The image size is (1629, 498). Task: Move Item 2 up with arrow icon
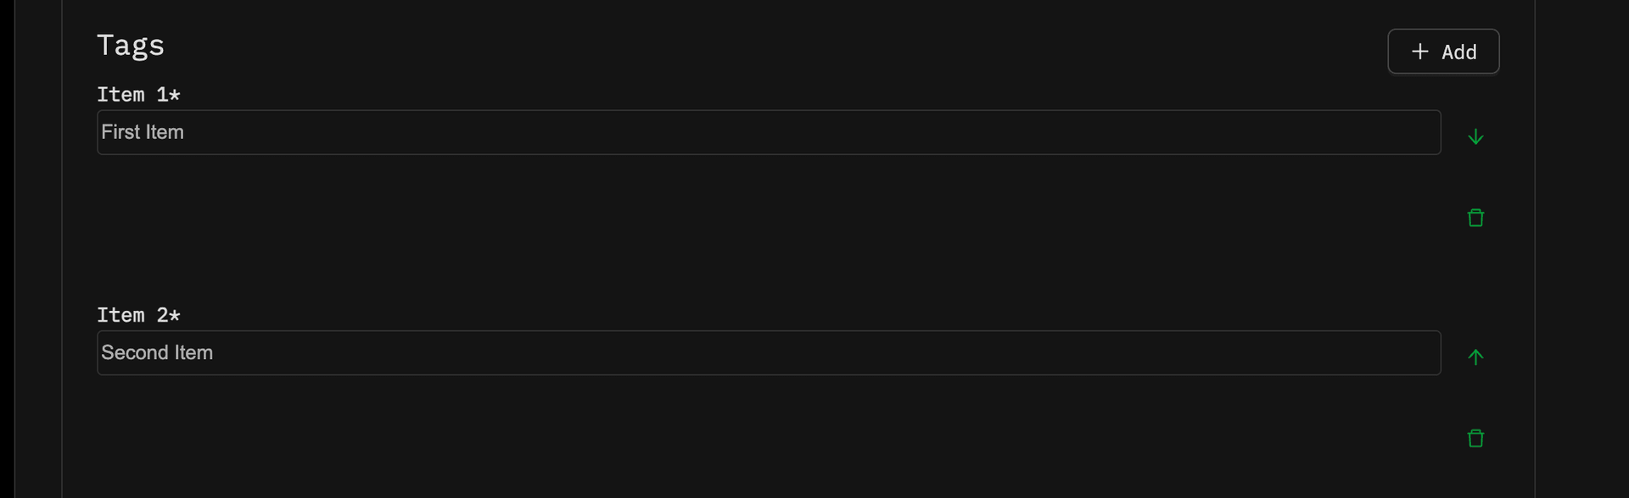[x=1475, y=357]
